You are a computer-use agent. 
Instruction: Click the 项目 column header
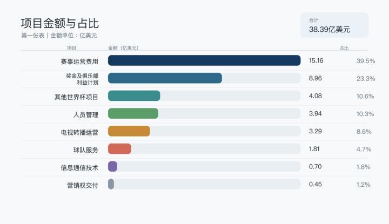coord(72,48)
